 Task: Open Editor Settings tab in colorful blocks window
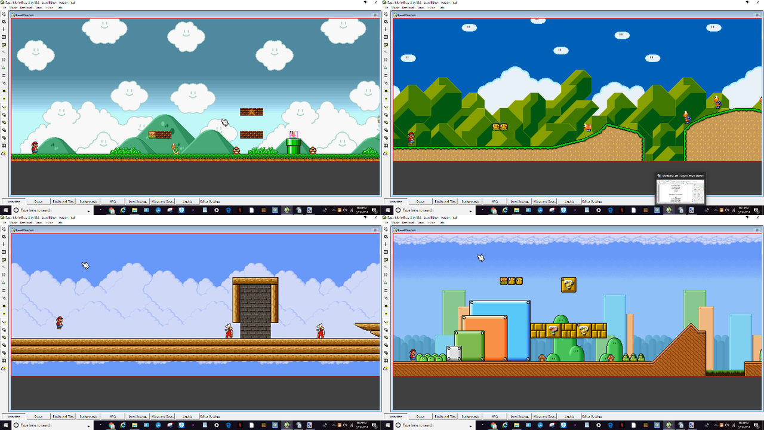[593, 416]
